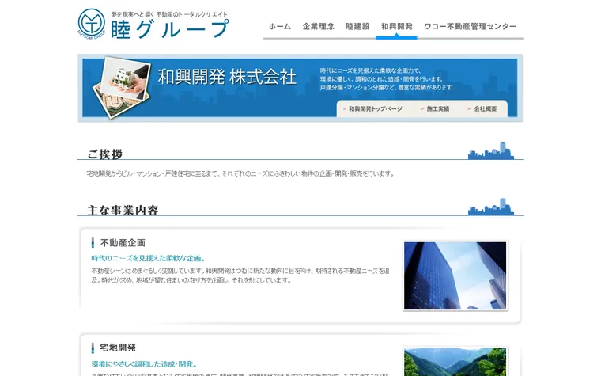Click the tagline 夢を現実へと導く above logo
The width and height of the screenshot is (601, 376).
tap(169, 14)
